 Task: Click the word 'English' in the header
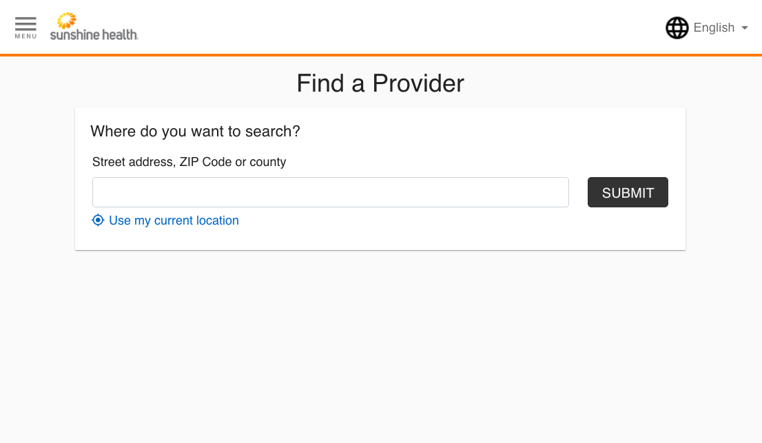point(714,28)
